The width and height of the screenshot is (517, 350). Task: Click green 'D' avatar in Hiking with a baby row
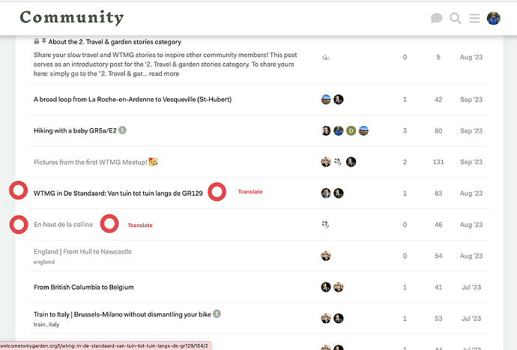351,130
